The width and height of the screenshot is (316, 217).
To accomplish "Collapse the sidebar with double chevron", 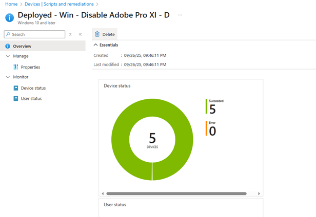I will point(80,34).
